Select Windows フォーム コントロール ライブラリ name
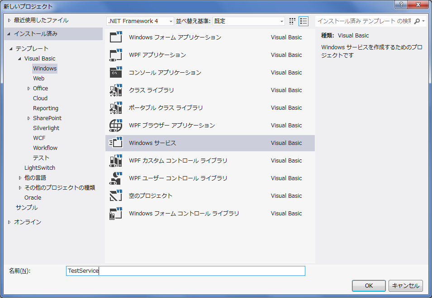 (184, 213)
